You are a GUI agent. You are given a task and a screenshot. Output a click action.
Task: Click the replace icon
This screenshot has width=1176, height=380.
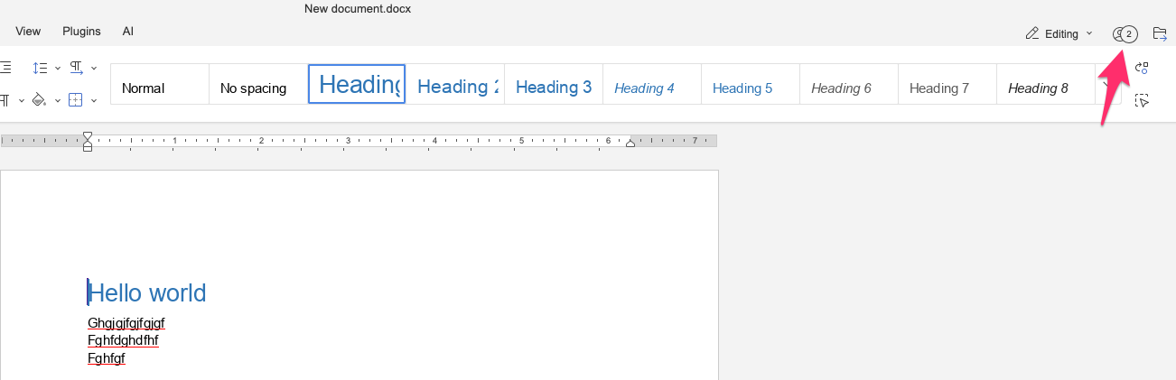(x=1142, y=69)
